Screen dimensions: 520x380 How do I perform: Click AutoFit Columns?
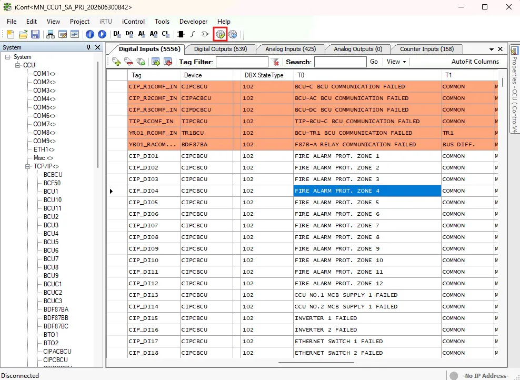click(475, 62)
